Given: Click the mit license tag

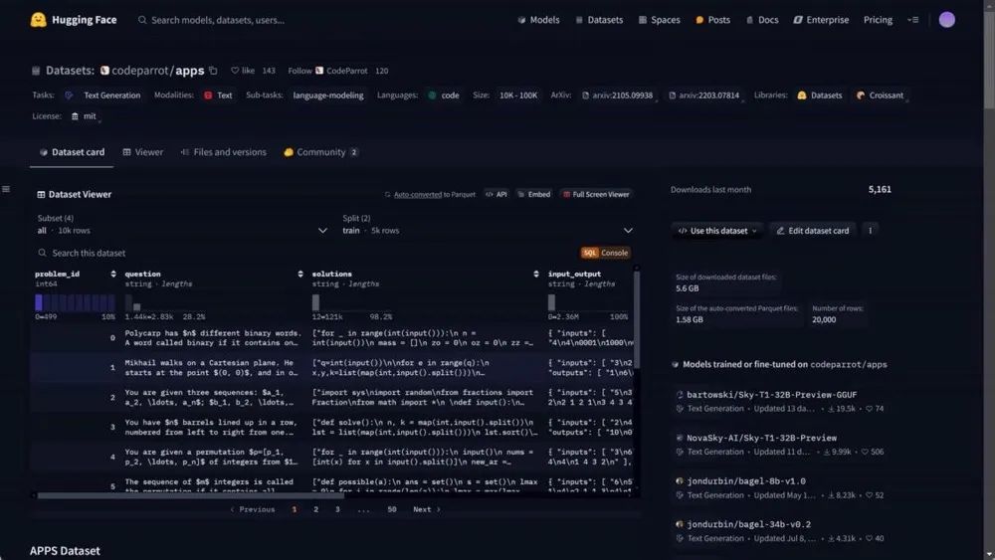Looking at the screenshot, I should click(x=84, y=116).
